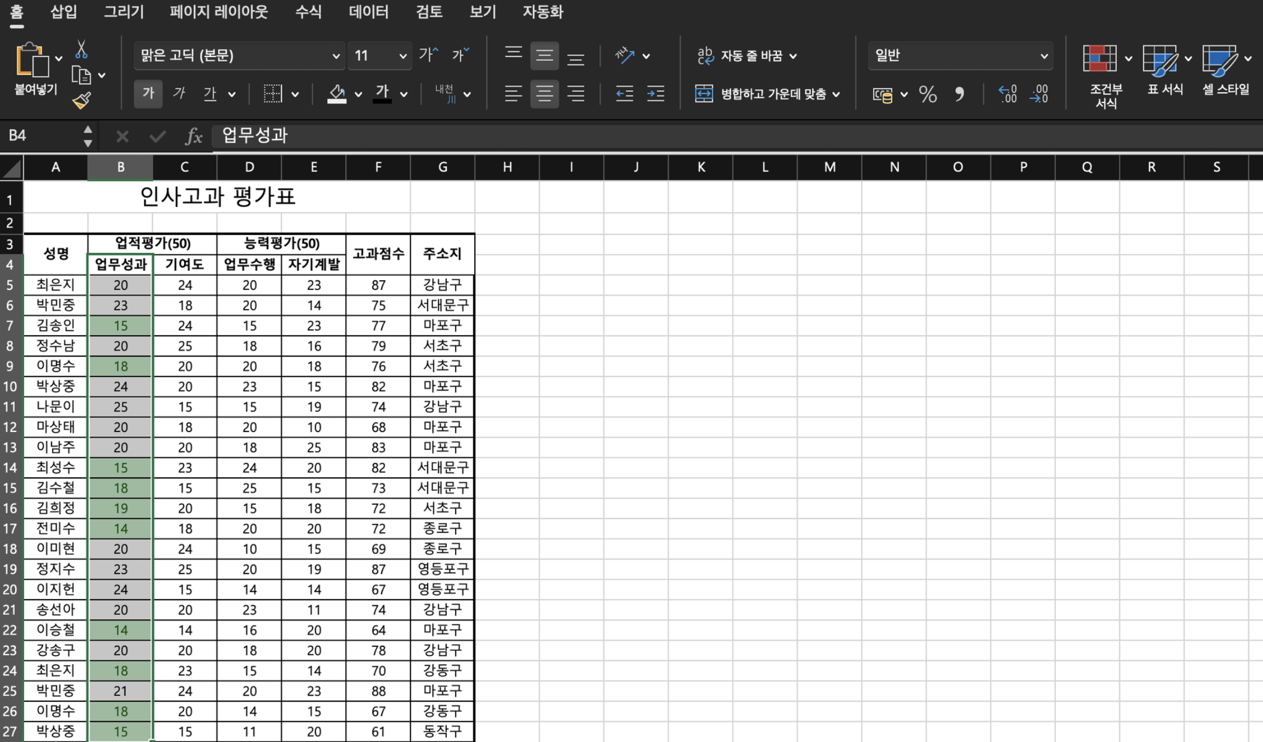Click the fill color bucket swatch
Image resolution: width=1263 pixels, height=742 pixels.
[336, 93]
